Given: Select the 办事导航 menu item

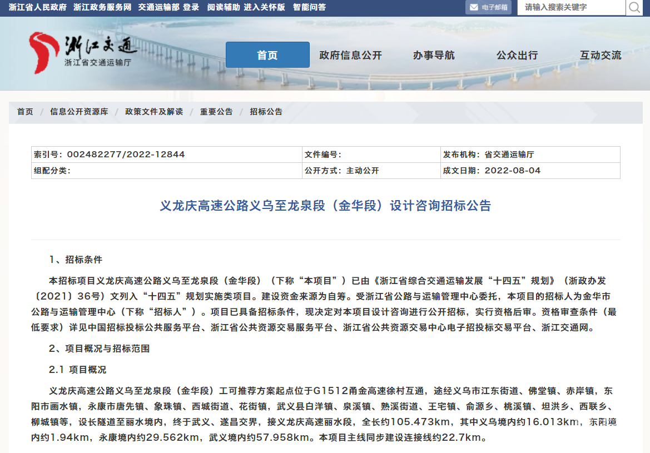Looking at the screenshot, I should (x=434, y=55).
